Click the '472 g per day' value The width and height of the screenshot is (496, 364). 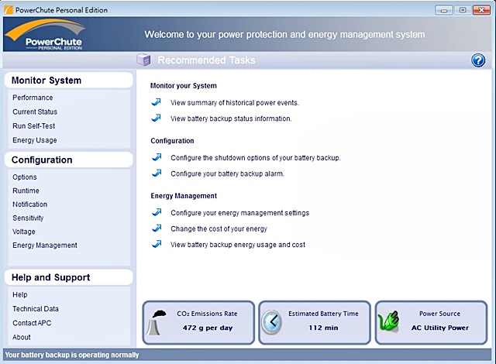pyautogui.click(x=208, y=328)
